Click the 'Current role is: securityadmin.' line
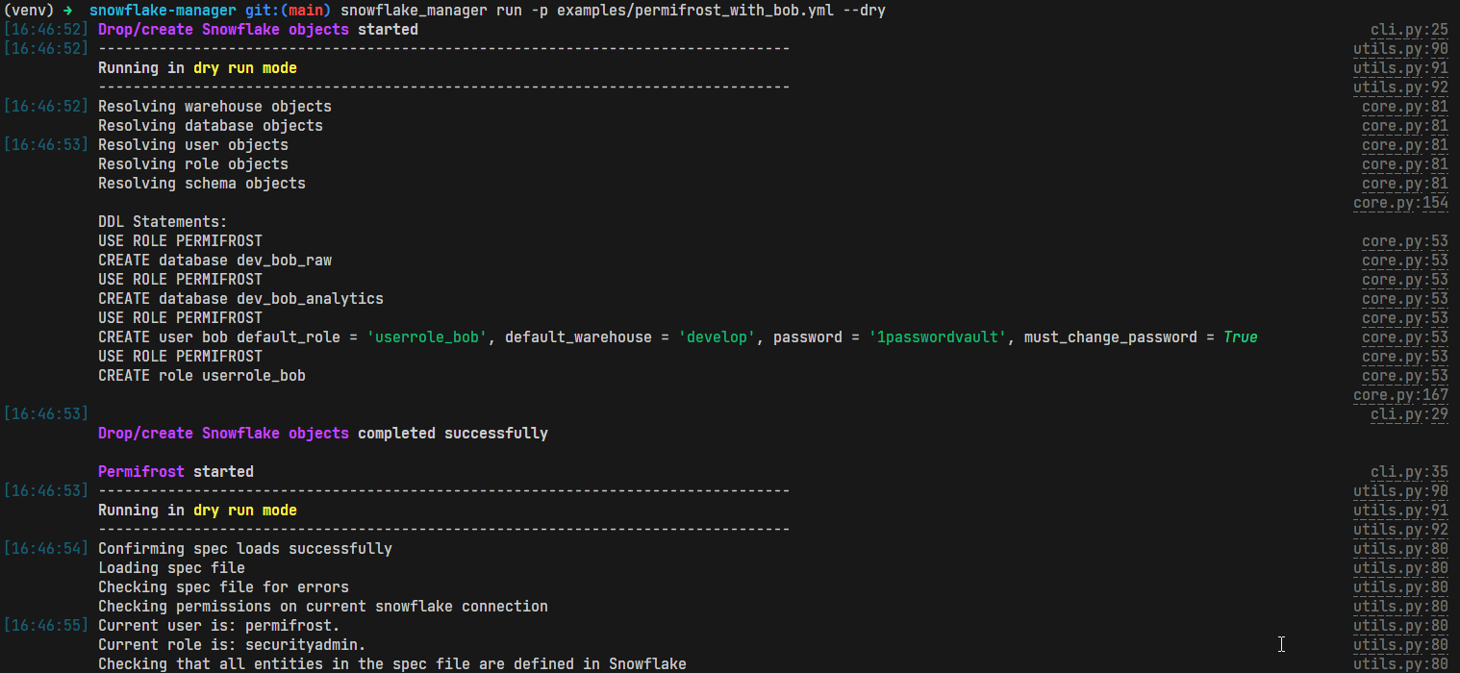Viewport: 1460px width, 673px height. [x=232, y=645]
